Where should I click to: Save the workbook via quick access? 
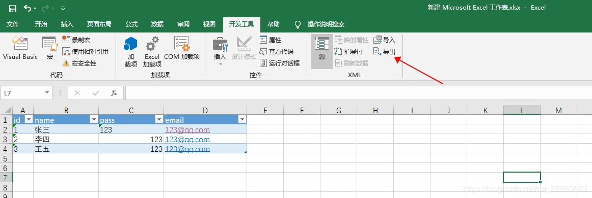click(x=12, y=8)
